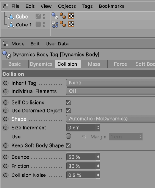Click the Size Increment stepper arrows
This screenshot has height=188, width=155.
[98, 128]
